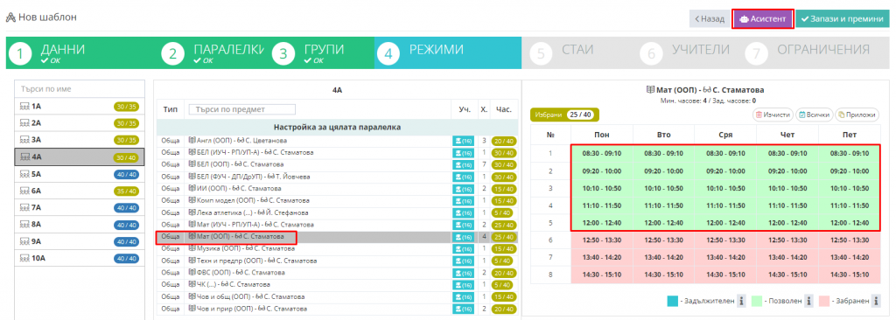This screenshot has width=896, height=320.
Task: Select row Лека атлетика - Й. Стефанова
Action: click(x=337, y=212)
